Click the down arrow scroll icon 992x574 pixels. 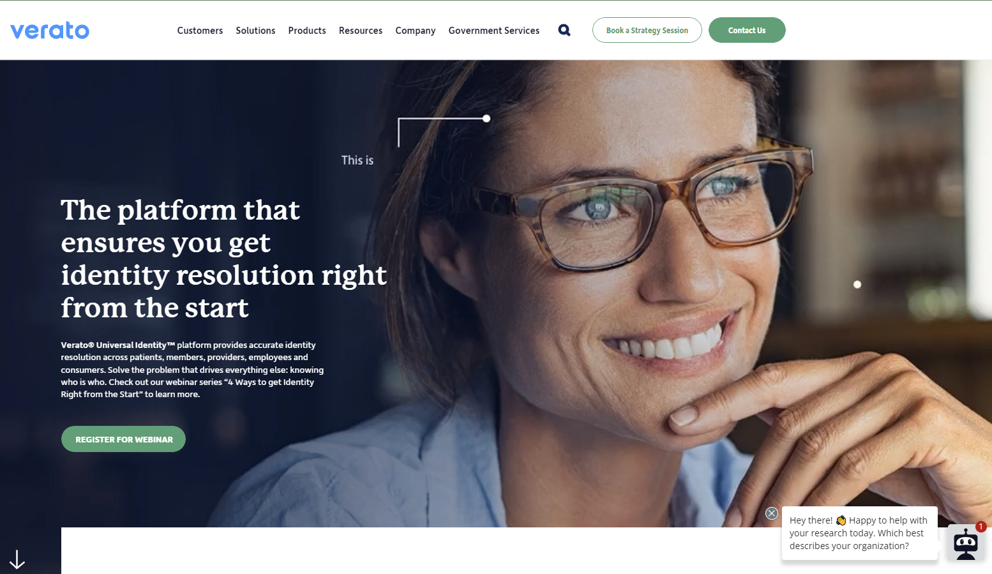17,559
